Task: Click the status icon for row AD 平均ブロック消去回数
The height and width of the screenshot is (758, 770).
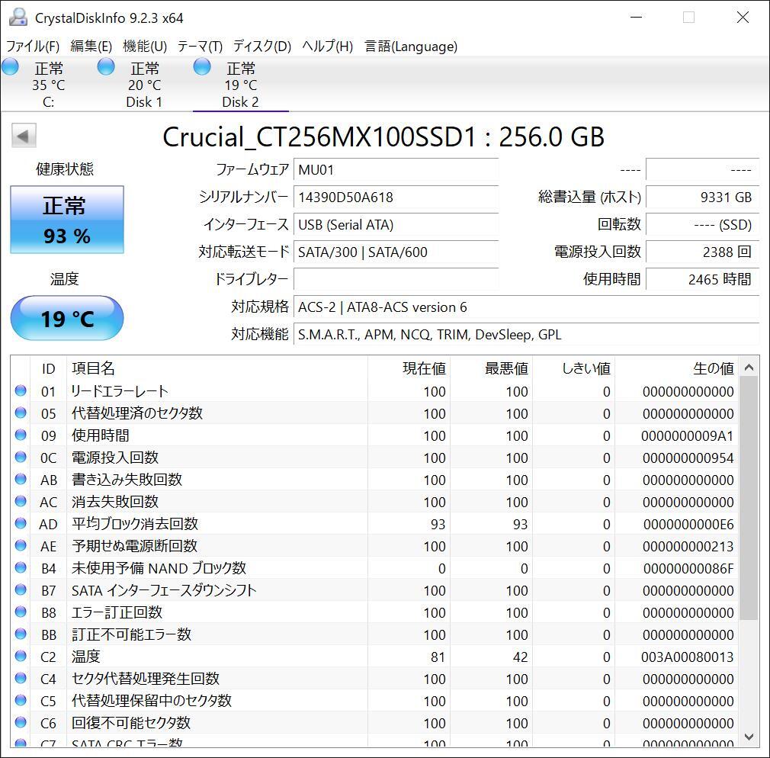Action: (x=21, y=524)
